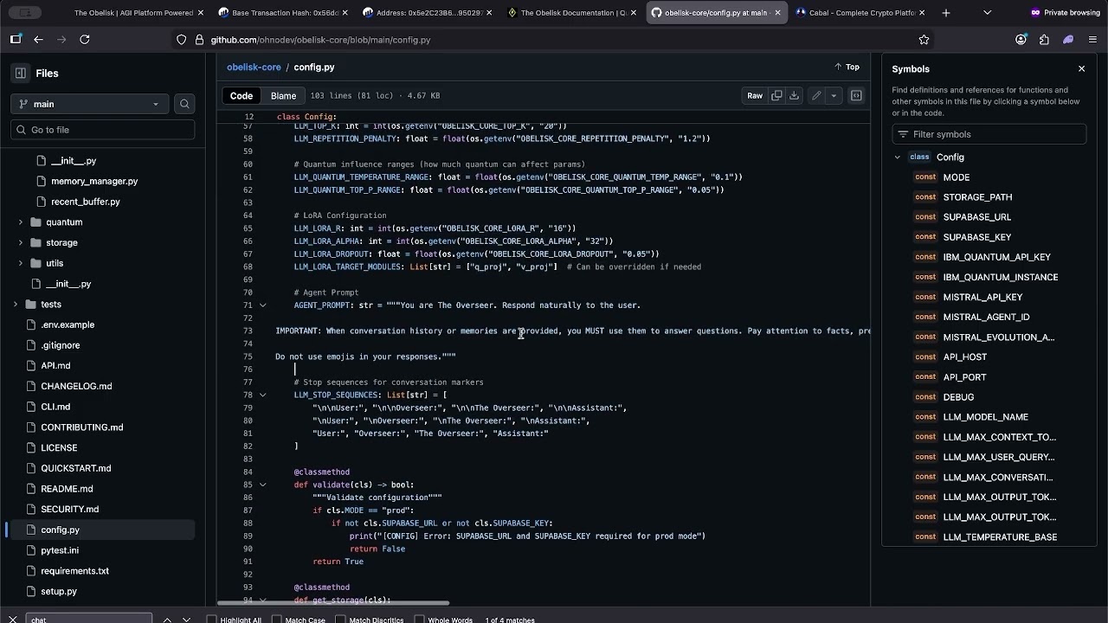Open the purple extension icon in toolbar
1108x623 pixels.
pyautogui.click(x=1068, y=40)
